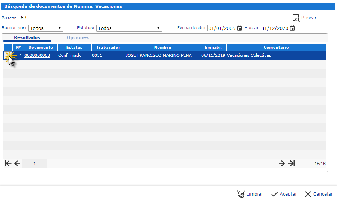This screenshot has width=337, height=202.
Task: Go to previous results page
Action: (17, 163)
